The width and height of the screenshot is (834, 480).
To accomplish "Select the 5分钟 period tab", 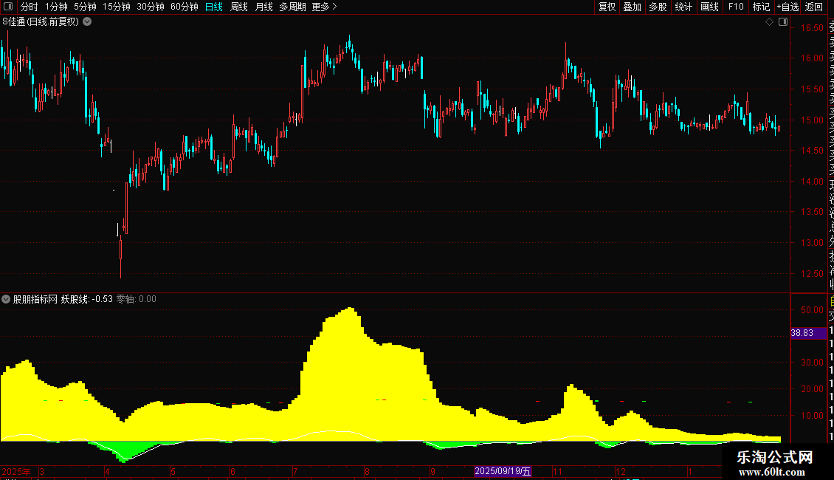I will 85,7.
